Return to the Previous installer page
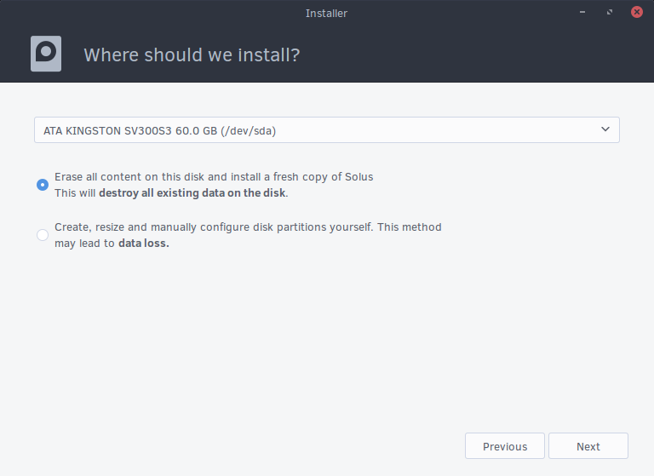Image resolution: width=654 pixels, height=476 pixels. pos(505,446)
